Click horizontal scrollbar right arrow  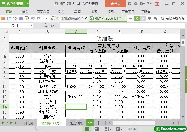click(x=174, y=123)
